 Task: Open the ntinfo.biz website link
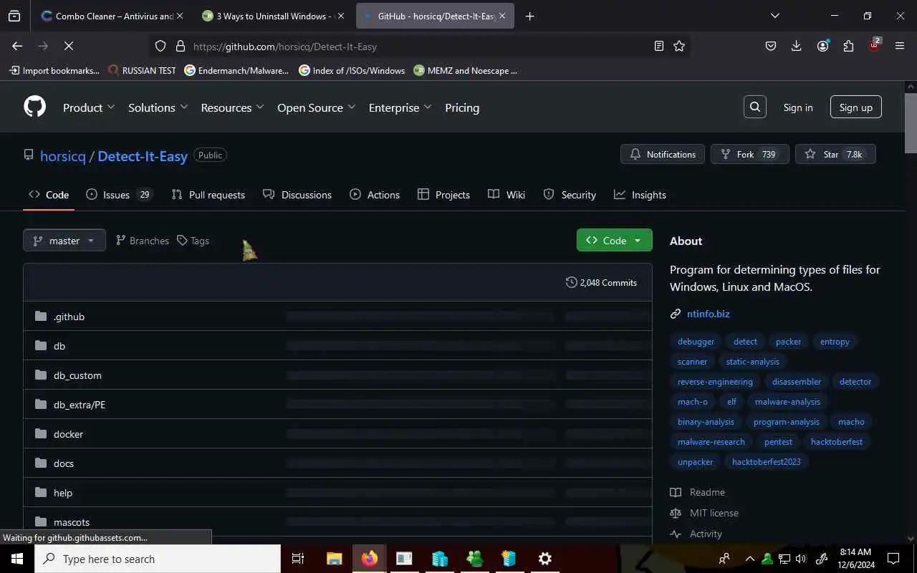pyautogui.click(x=708, y=314)
